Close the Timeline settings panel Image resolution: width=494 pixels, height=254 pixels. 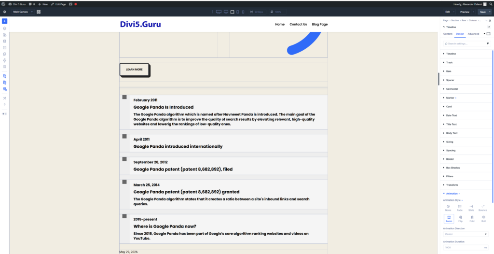490,20
